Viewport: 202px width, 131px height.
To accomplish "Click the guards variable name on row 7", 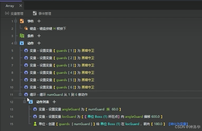I will (62, 65).
